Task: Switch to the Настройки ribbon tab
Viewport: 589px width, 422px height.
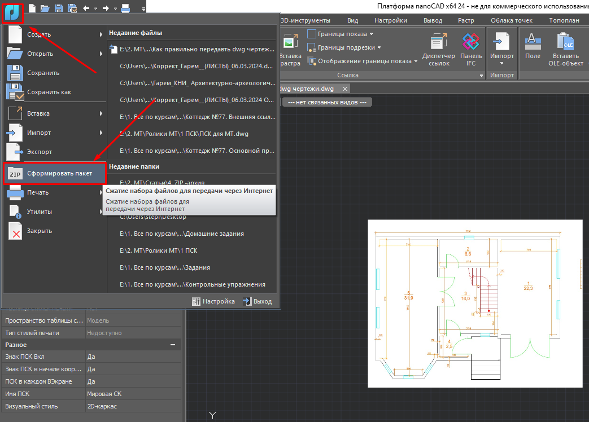Action: (391, 20)
